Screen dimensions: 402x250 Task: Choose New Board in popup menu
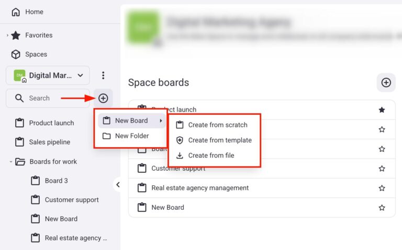[132, 121]
